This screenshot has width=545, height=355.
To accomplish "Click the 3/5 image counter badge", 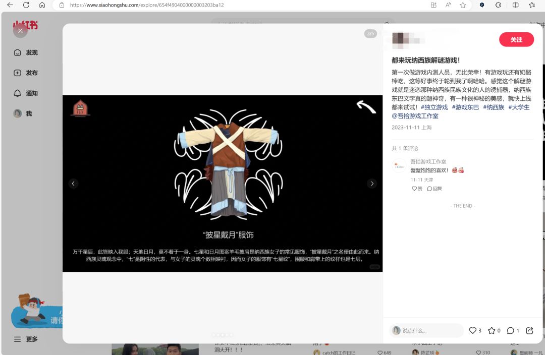I will click(370, 33).
